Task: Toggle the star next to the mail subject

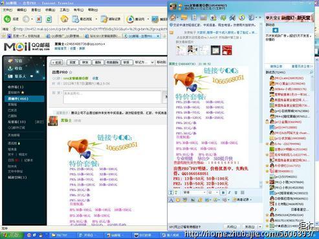Action: point(71,72)
